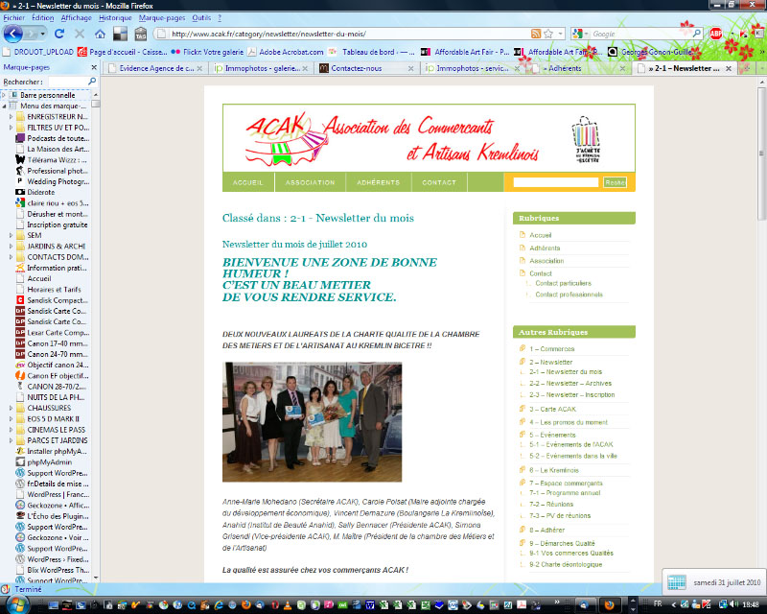Open QuickTime from the taskbar
This screenshot has width=767, height=614.
191,604
